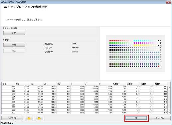Click the a value -24.54 in row 296
172x125 pixels.
[x=95, y=102]
